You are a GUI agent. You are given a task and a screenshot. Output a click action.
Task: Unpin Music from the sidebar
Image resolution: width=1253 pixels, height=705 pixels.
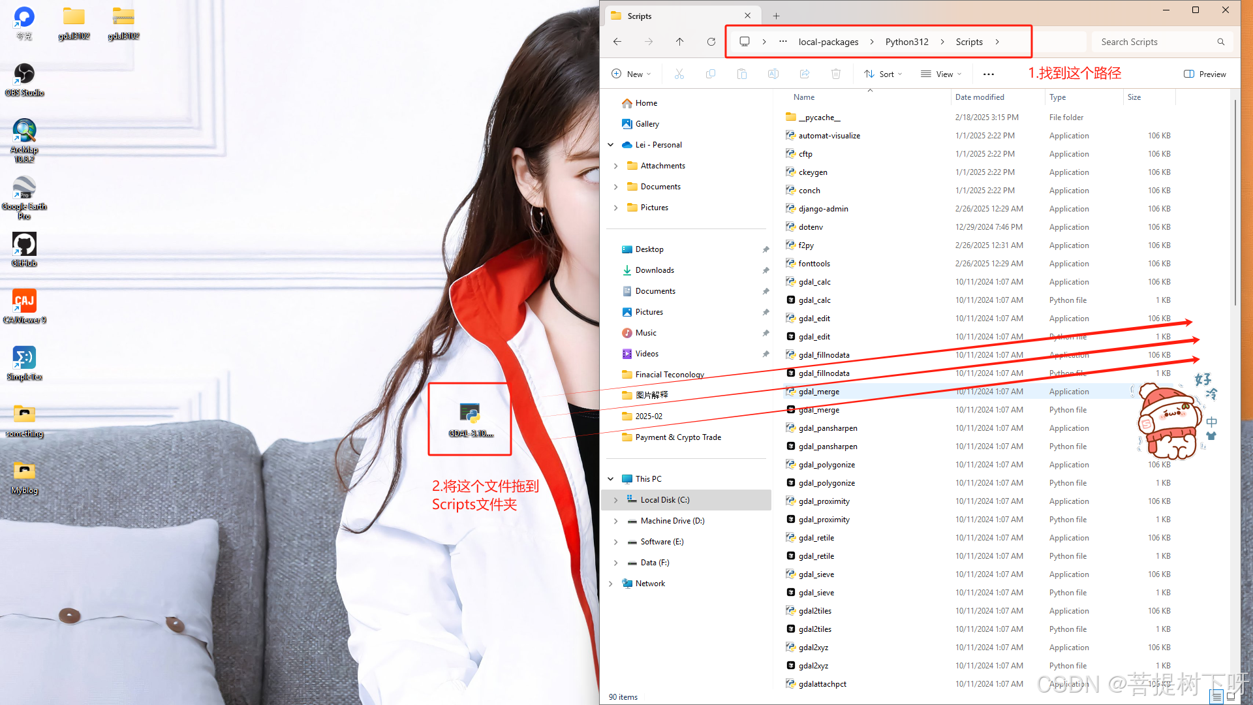[766, 333]
